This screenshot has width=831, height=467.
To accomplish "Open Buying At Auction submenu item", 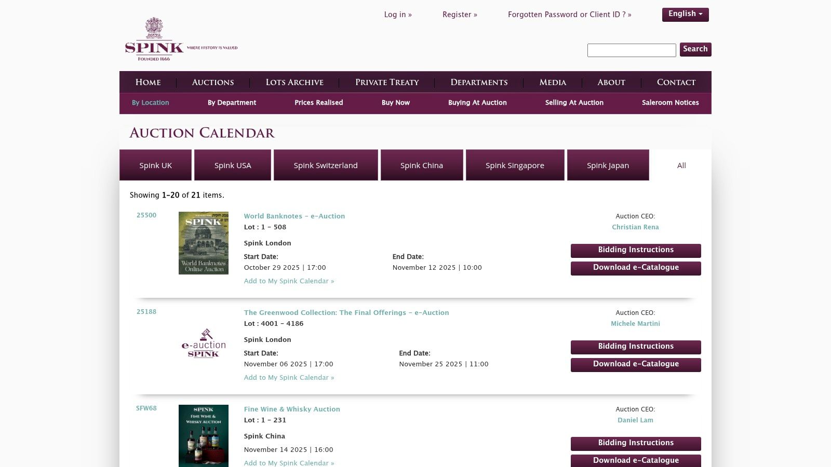I will point(477,103).
